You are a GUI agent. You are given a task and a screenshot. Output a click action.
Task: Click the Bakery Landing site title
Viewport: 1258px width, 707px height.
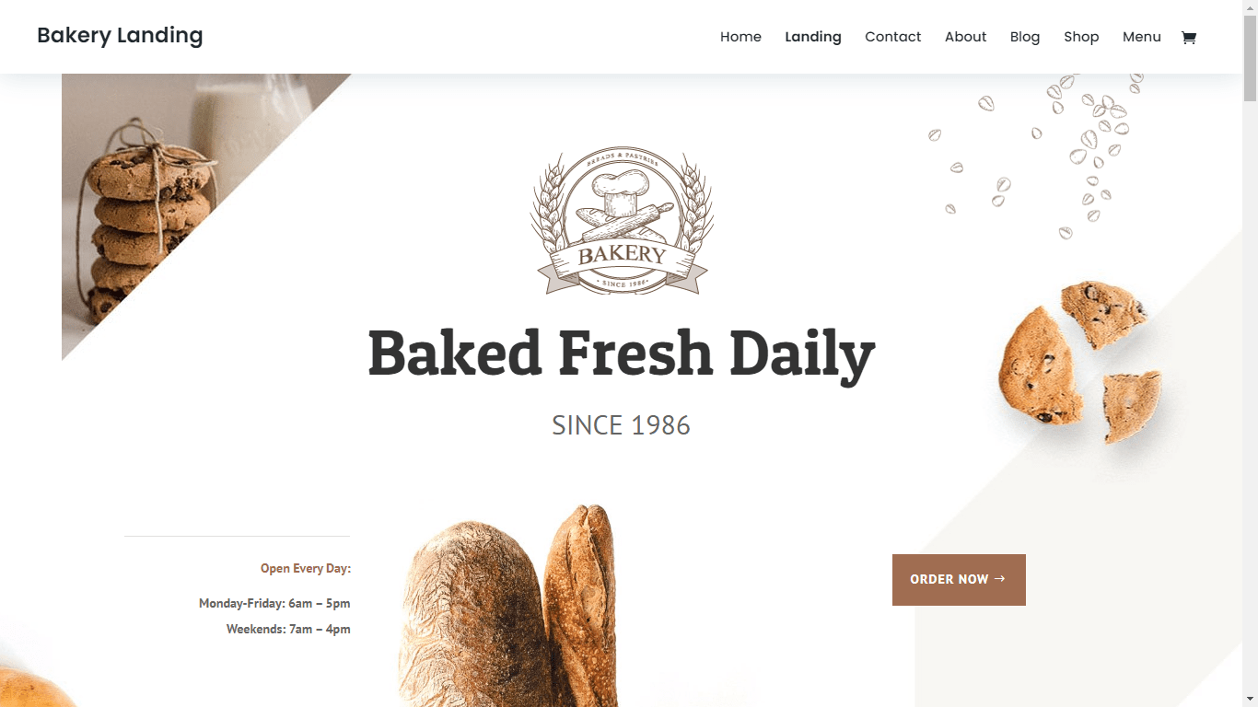pyautogui.click(x=120, y=36)
